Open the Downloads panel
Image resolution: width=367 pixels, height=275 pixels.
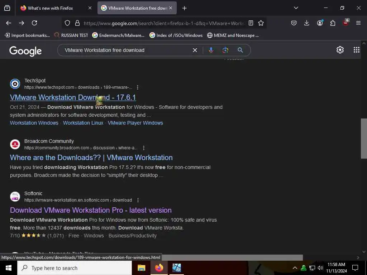307,23
